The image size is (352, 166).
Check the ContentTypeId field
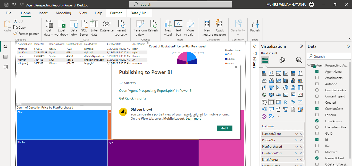pos(317,96)
